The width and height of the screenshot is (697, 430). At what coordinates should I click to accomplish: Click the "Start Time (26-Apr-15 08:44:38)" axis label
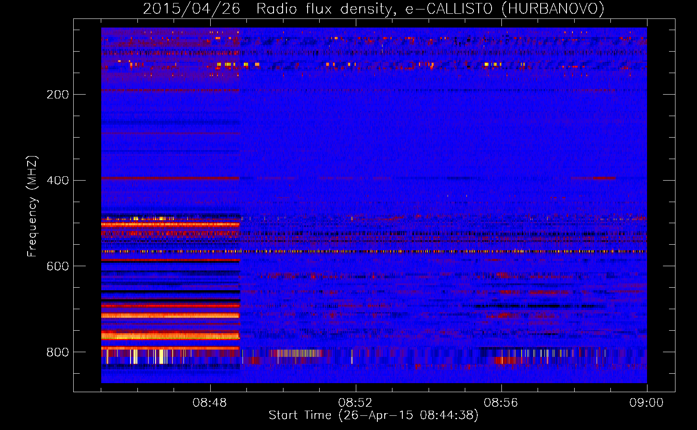pos(373,415)
